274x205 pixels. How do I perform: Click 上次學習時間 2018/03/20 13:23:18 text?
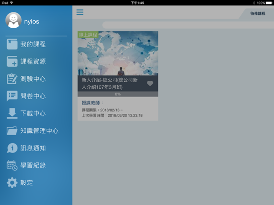point(112,115)
